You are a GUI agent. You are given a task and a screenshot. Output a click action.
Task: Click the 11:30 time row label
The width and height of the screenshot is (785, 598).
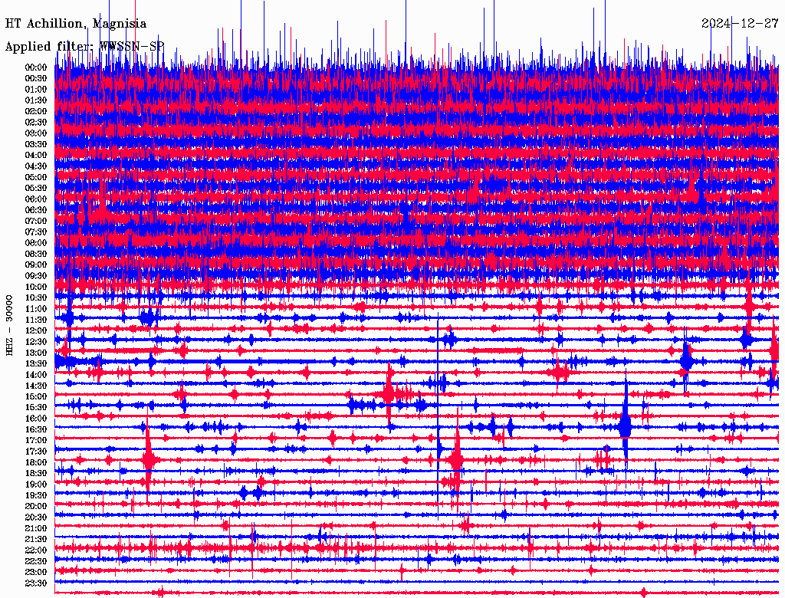click(x=36, y=320)
